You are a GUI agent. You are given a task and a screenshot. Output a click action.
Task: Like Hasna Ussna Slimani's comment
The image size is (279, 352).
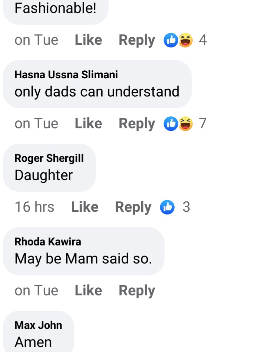coord(88,124)
